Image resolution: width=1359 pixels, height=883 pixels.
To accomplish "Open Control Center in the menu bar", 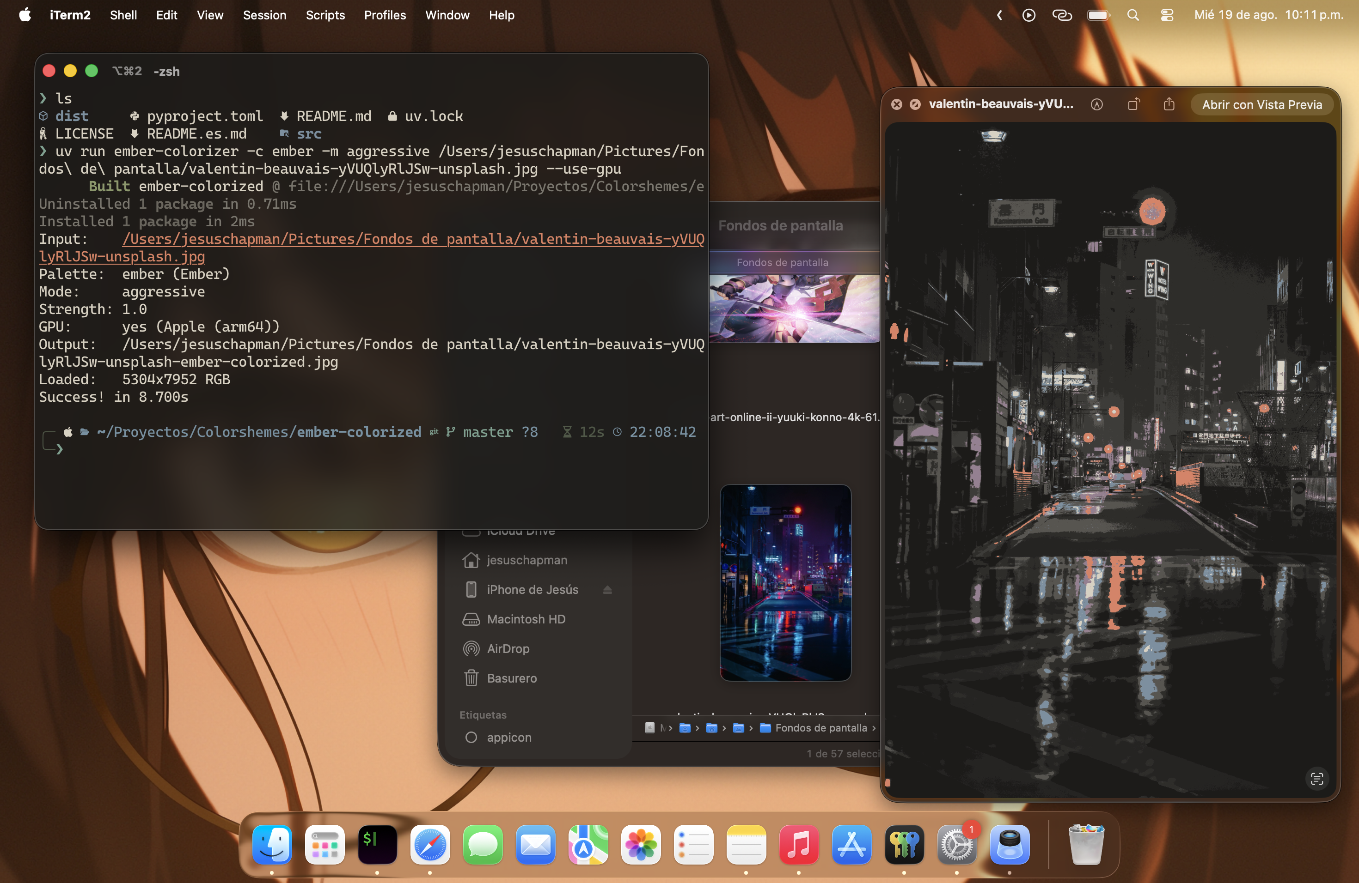I will point(1167,15).
